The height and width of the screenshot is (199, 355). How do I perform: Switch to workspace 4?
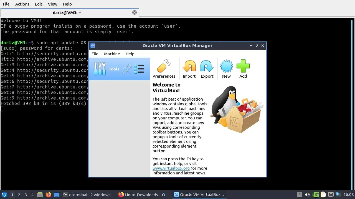tap(32, 195)
